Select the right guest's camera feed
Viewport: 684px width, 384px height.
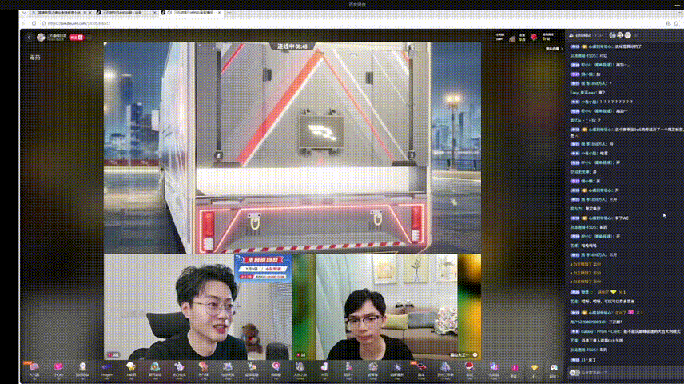coord(387,307)
